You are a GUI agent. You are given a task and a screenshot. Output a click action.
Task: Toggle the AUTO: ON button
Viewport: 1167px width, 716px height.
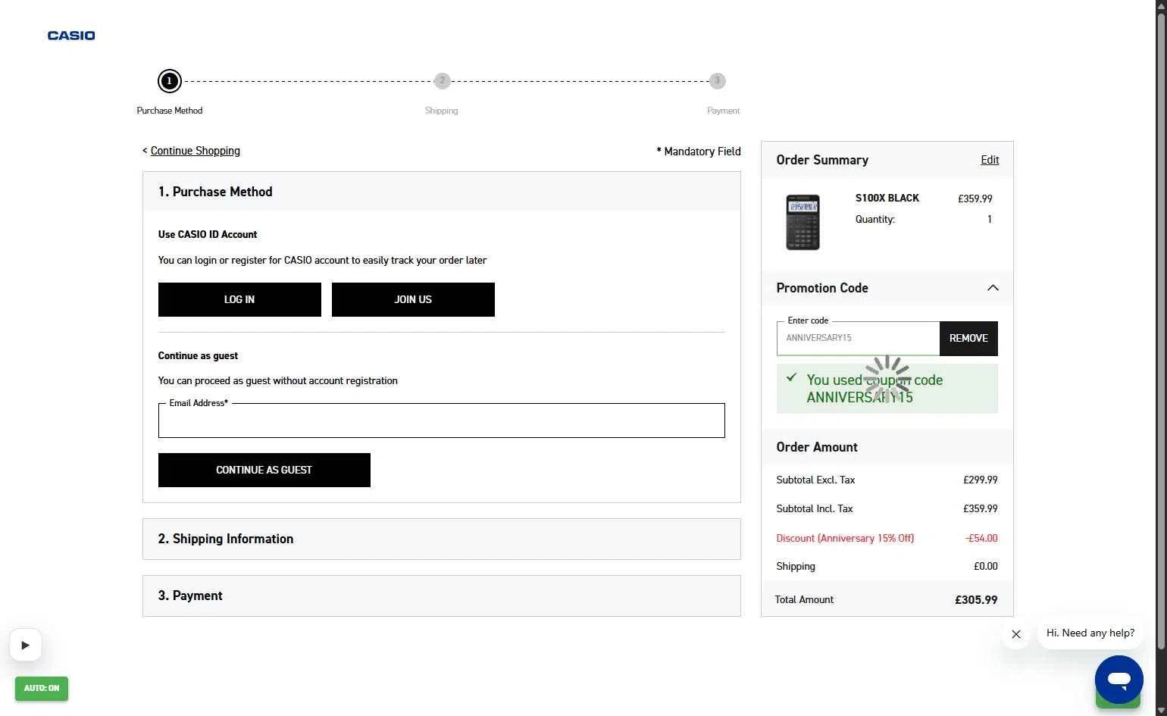[42, 688]
